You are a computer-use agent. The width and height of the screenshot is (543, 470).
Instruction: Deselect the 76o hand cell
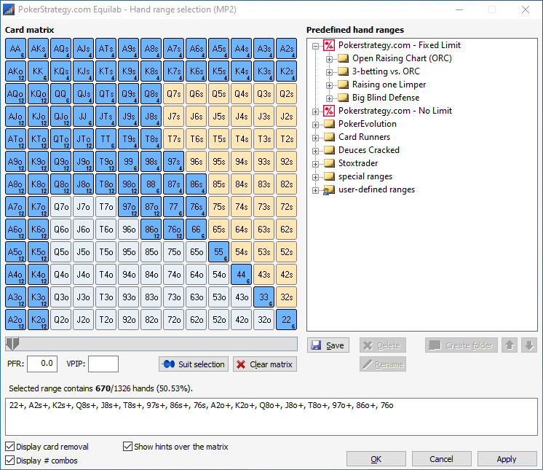pos(173,229)
